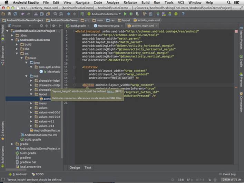
Task: Expand the gradle folder
Action: (12, 144)
